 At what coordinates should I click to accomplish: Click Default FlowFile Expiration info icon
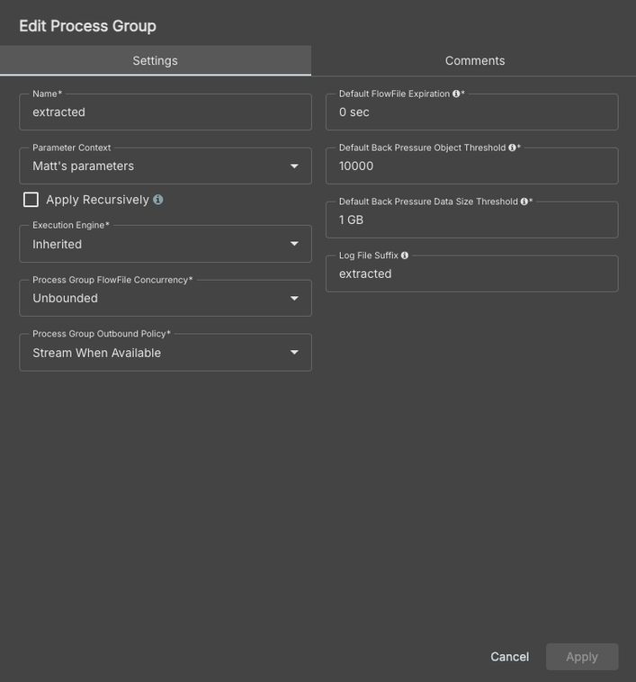pyautogui.click(x=456, y=94)
